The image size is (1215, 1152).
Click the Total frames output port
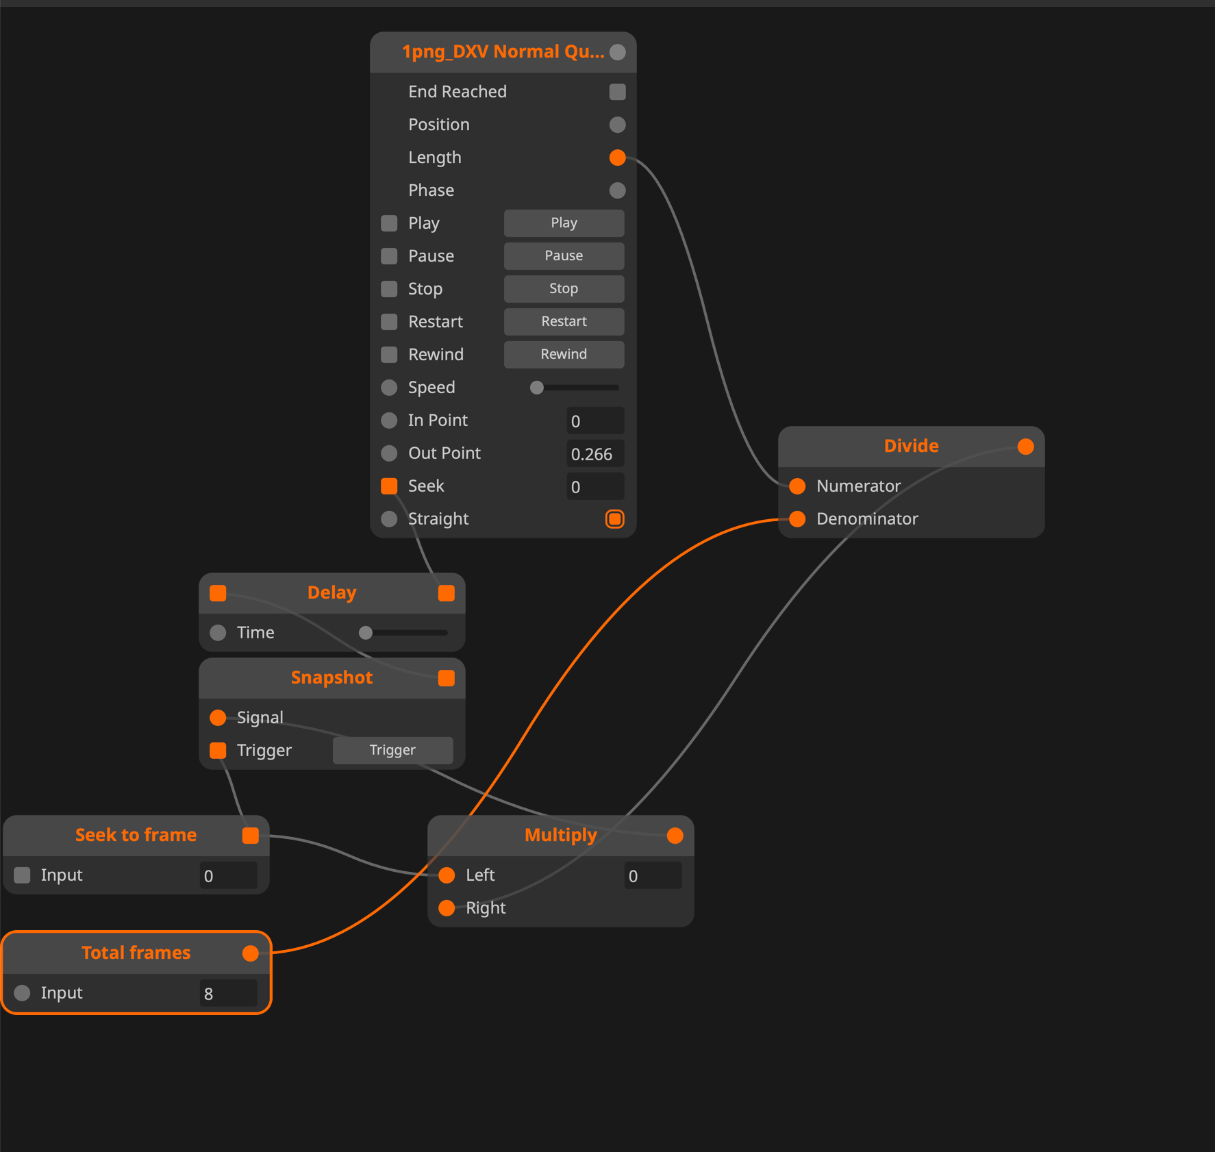pyautogui.click(x=251, y=953)
